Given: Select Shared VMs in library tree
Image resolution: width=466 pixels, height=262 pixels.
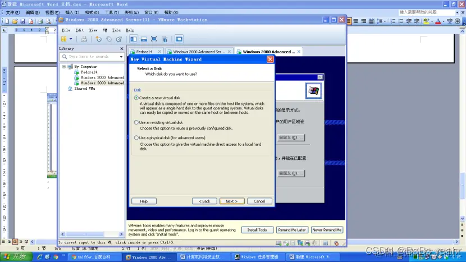Looking at the screenshot, I should (x=84, y=89).
